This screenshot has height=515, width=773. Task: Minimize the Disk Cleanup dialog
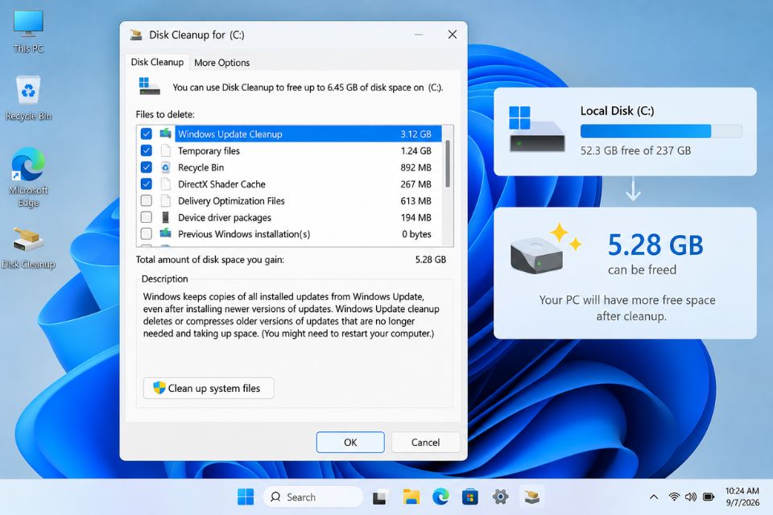pyautogui.click(x=419, y=35)
